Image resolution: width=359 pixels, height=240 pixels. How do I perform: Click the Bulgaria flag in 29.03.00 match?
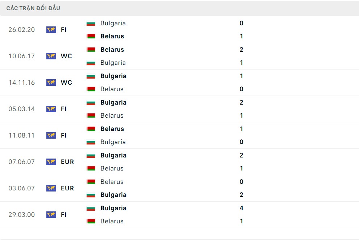91,209
